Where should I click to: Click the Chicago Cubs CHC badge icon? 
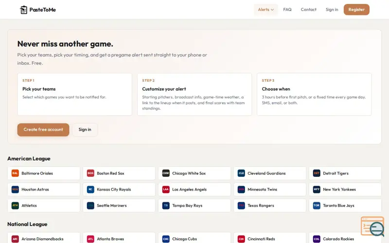(x=166, y=239)
